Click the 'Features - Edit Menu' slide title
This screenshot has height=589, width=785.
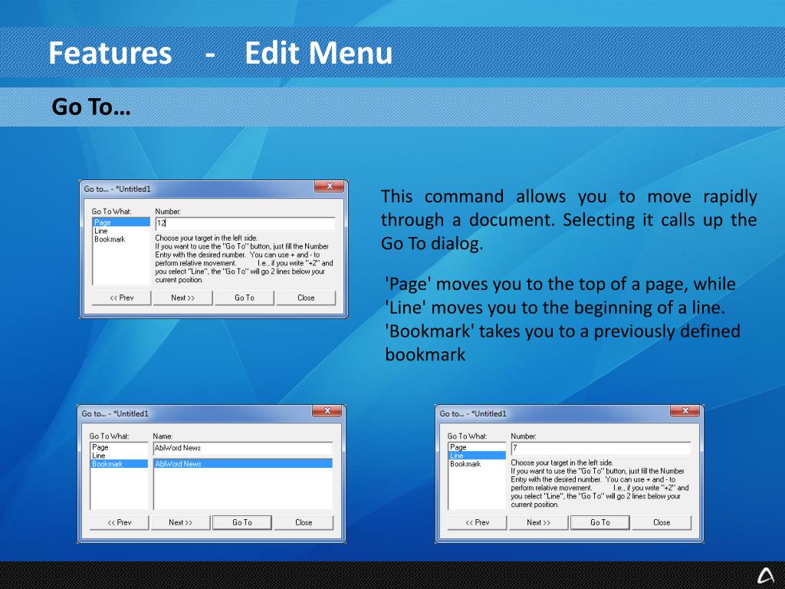click(x=220, y=53)
